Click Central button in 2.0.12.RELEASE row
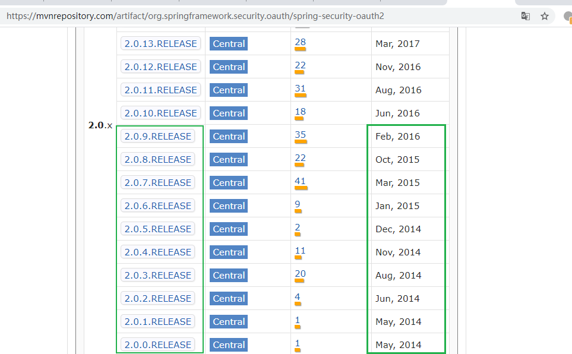The image size is (572, 354). click(x=229, y=67)
